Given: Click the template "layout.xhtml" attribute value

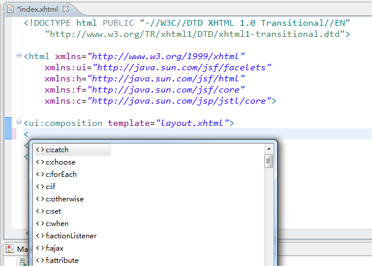Looking at the screenshot, I should click(x=192, y=124).
